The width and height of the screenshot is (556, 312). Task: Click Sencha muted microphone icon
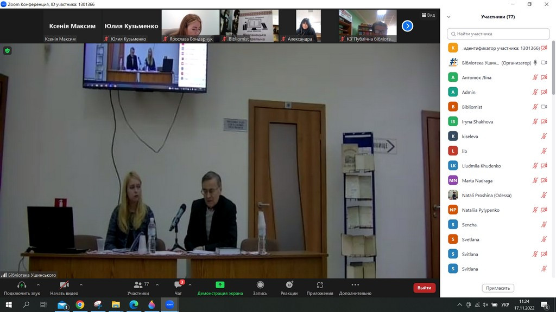point(544,225)
